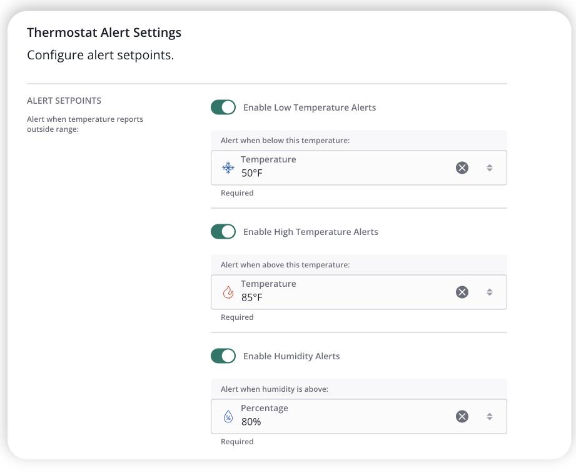Click the "ALERT SETPOINTS" section label

[x=64, y=101]
